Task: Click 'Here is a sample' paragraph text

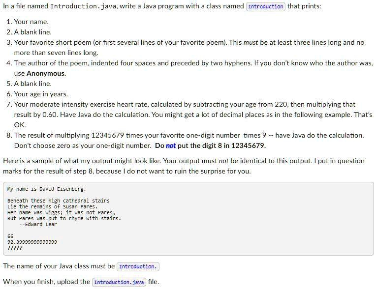Action: pyautogui.click(x=184, y=166)
